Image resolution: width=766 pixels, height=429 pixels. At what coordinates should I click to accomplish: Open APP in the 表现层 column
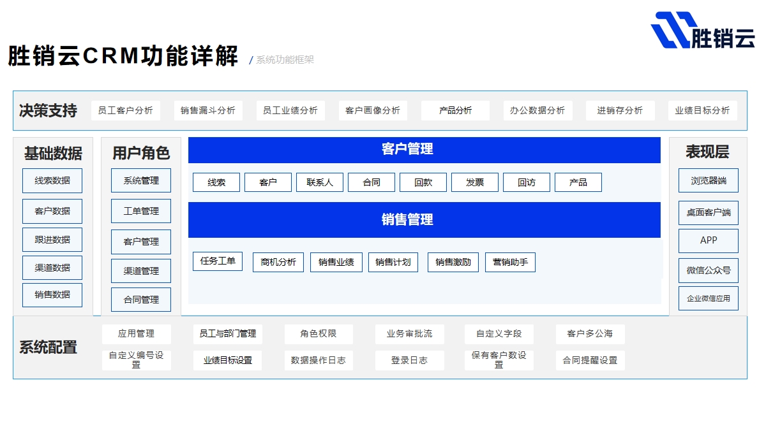pyautogui.click(x=708, y=240)
